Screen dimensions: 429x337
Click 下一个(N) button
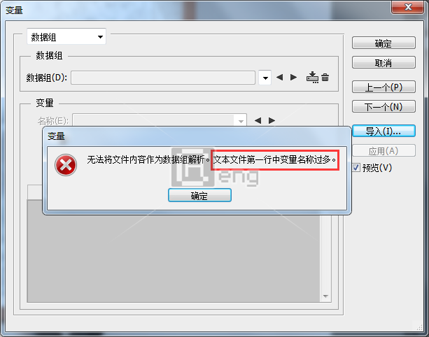pyautogui.click(x=384, y=106)
